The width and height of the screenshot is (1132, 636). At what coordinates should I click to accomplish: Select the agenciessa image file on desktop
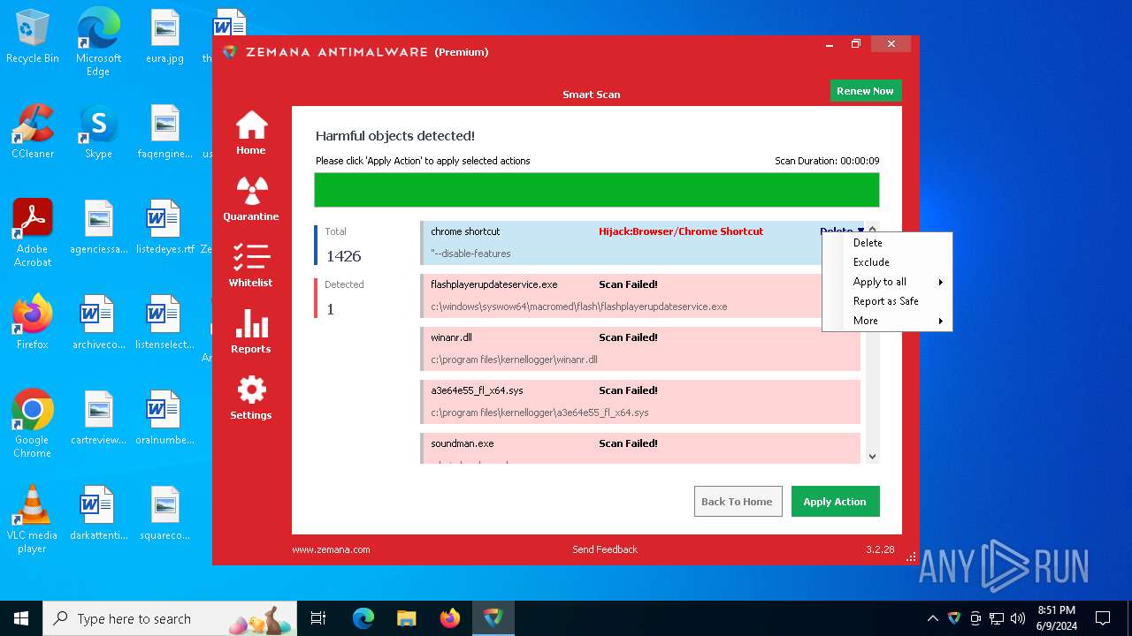pyautogui.click(x=98, y=228)
